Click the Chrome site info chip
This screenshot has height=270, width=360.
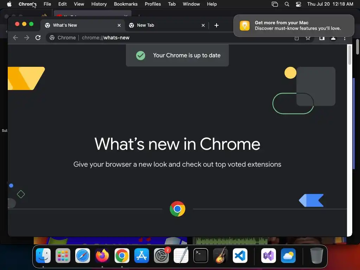[63, 38]
